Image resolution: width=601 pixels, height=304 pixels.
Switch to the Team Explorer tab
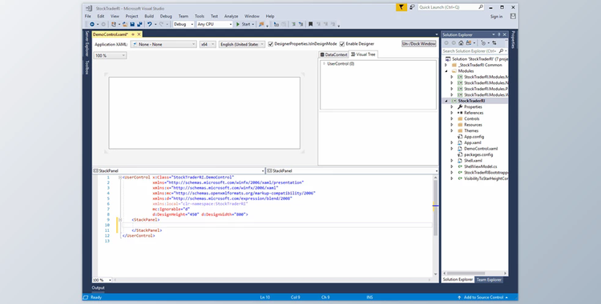(x=489, y=280)
